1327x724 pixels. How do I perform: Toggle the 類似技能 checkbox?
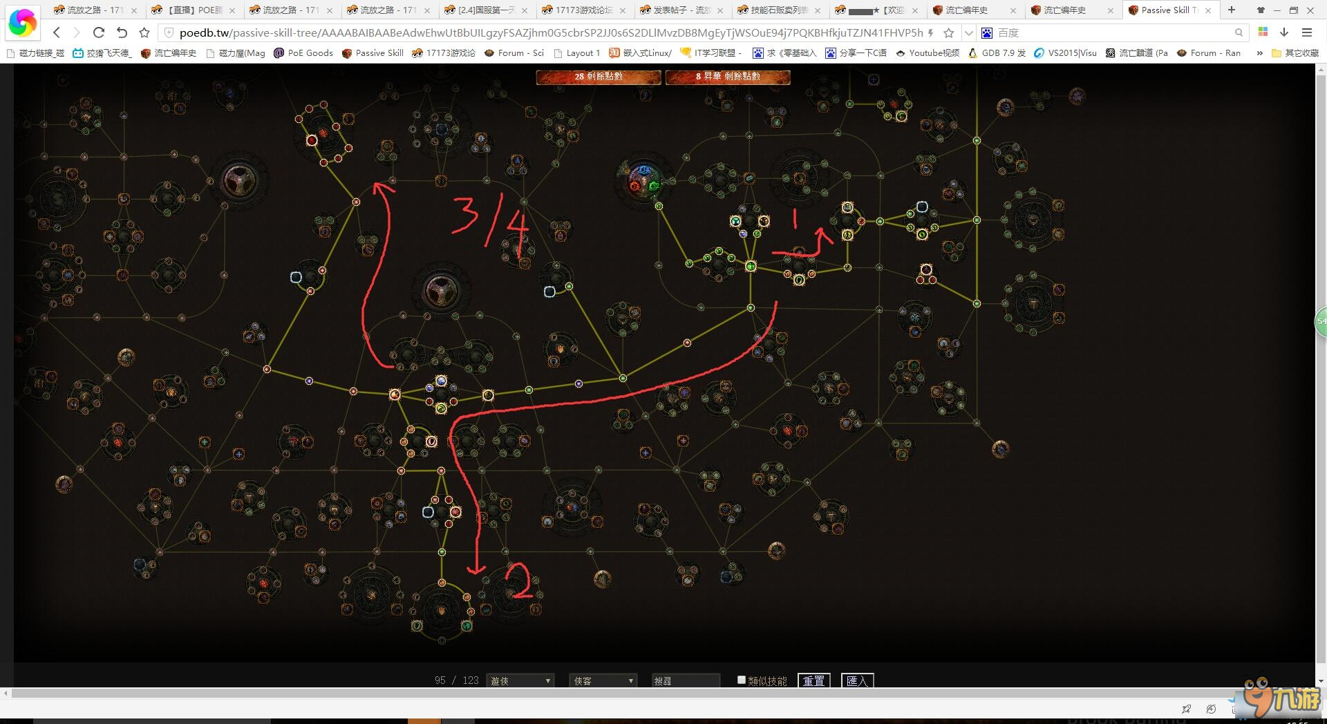tap(741, 680)
